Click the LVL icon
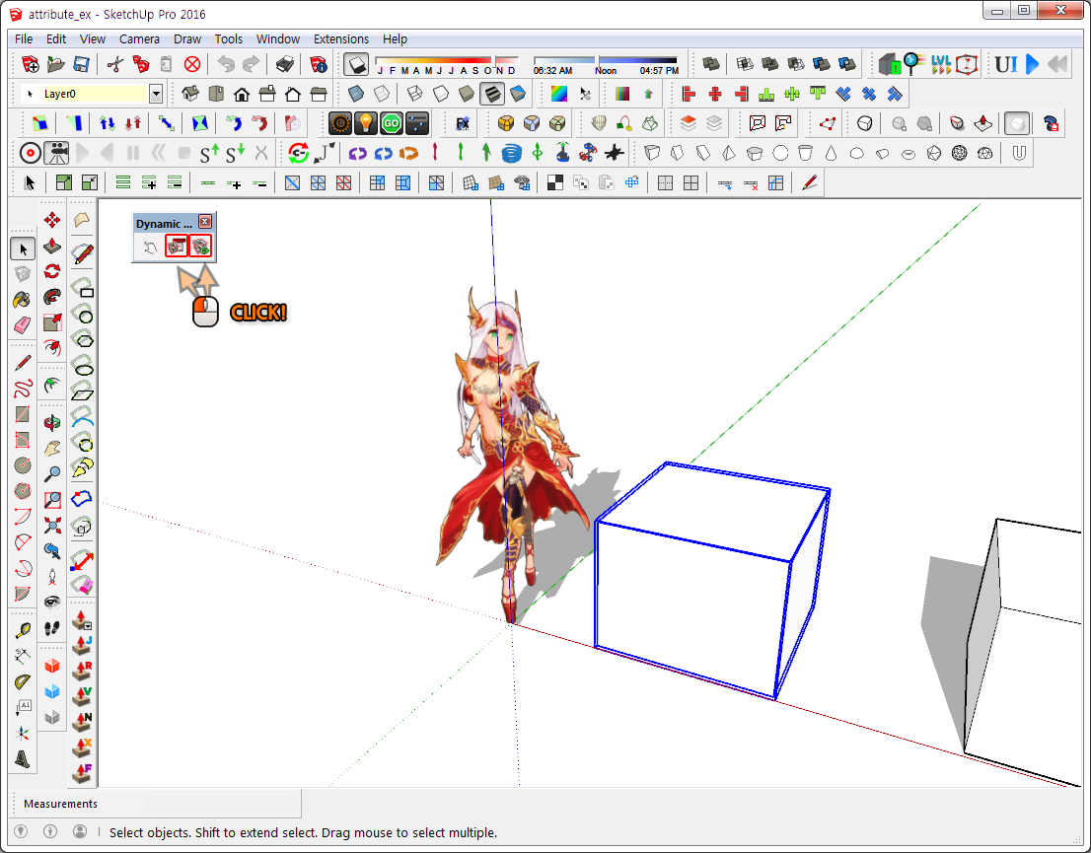This screenshot has height=853, width=1091. point(941,65)
